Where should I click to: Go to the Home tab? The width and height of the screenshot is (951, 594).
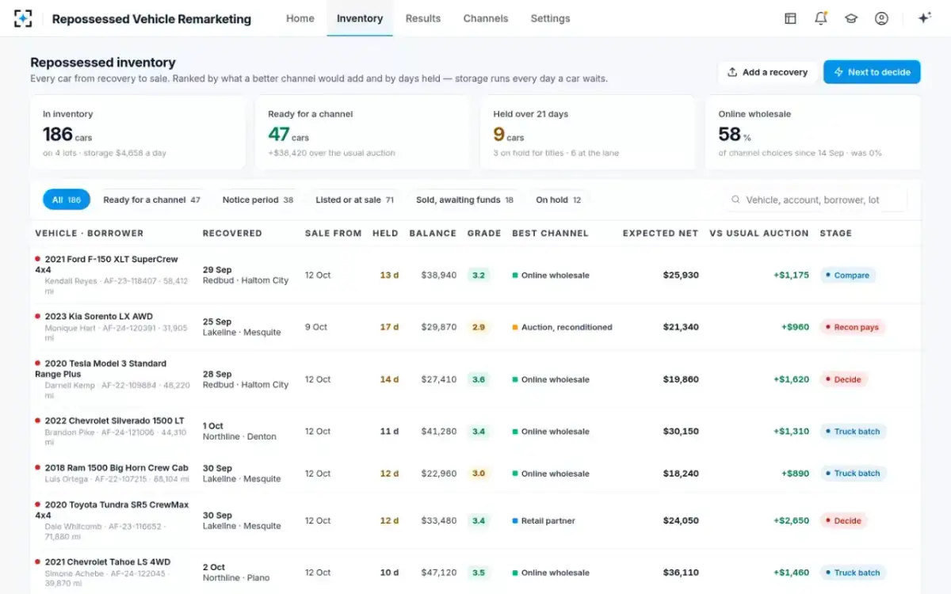tap(300, 18)
